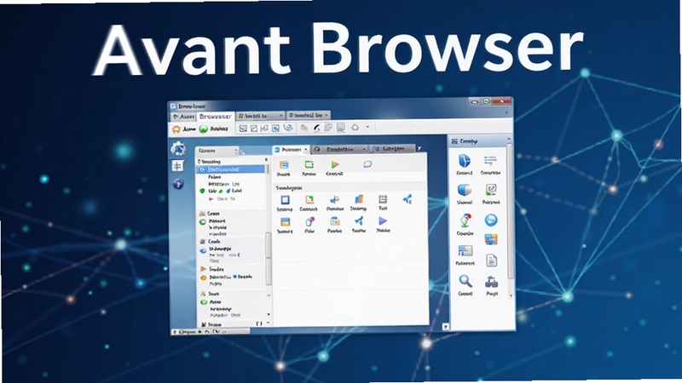The height and width of the screenshot is (383, 682).
Task: Click the purple play triangle in the grid
Action: 383,221
